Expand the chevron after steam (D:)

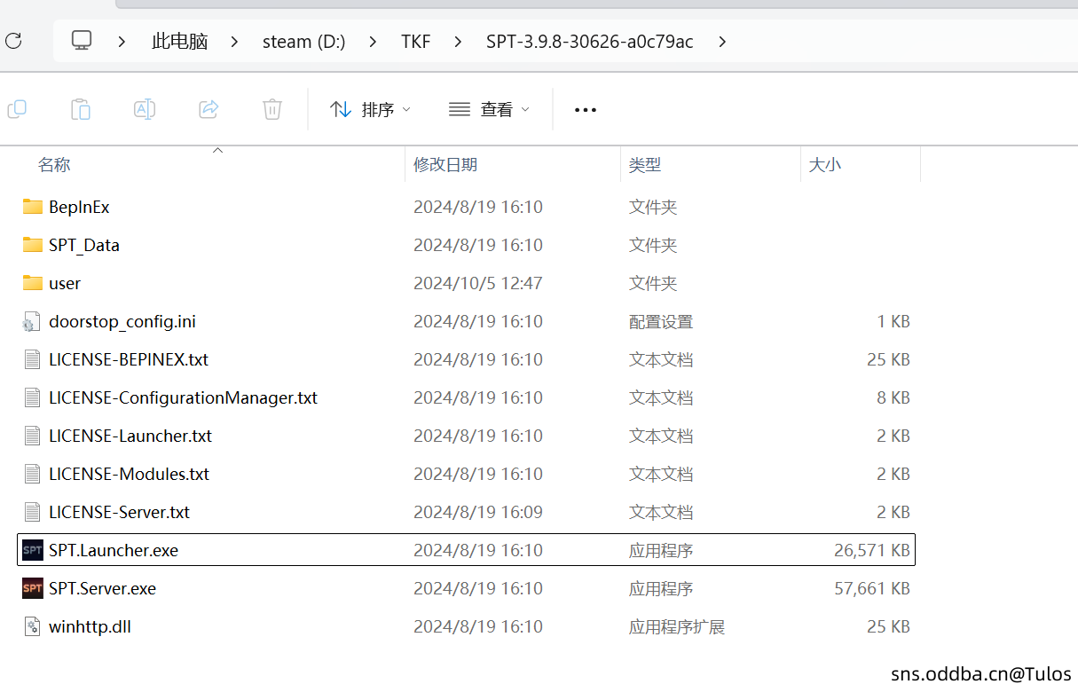(373, 42)
